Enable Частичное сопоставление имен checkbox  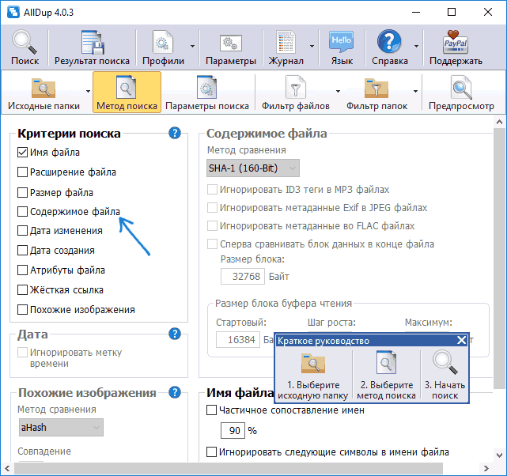pyautogui.click(x=211, y=410)
